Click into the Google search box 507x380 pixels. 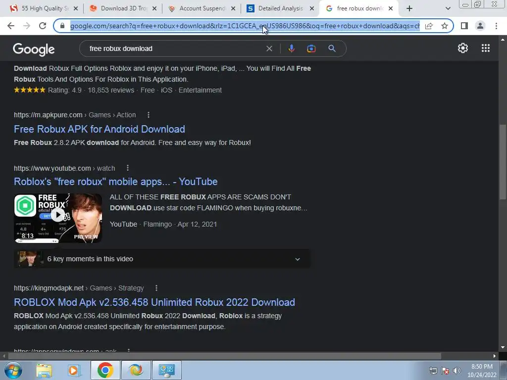pos(175,48)
